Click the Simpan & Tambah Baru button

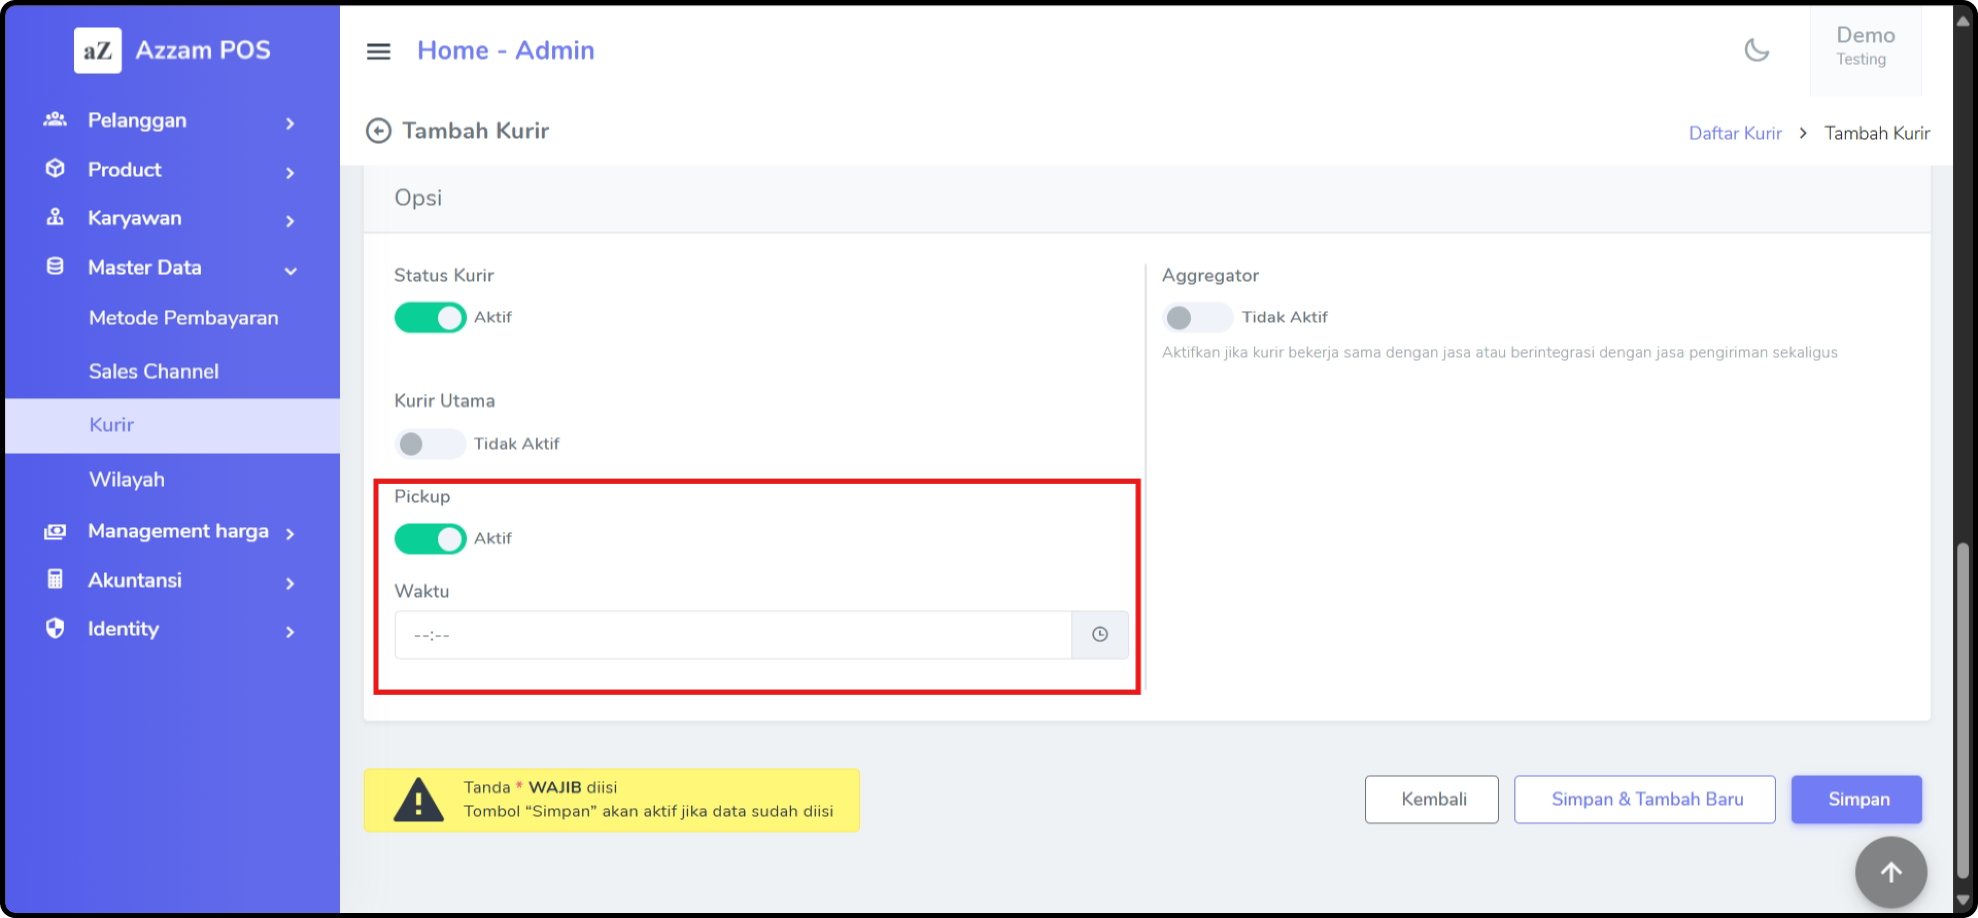point(1645,799)
